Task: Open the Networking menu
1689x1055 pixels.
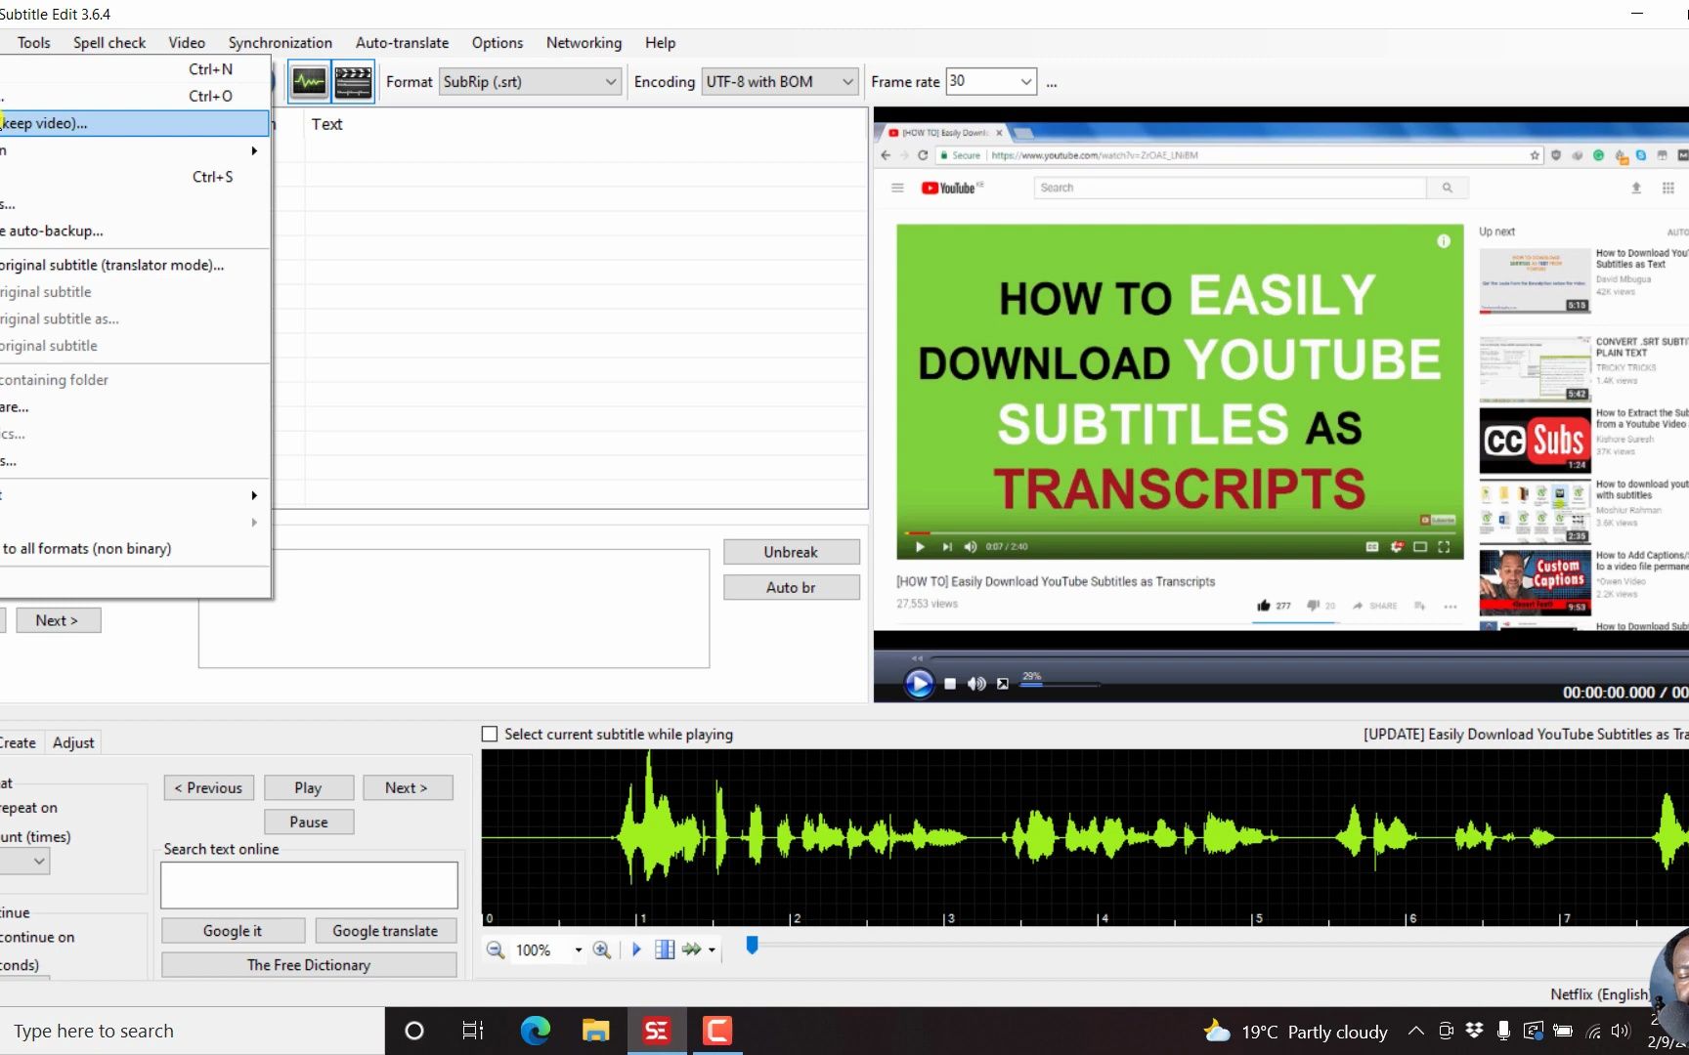Action: click(x=584, y=42)
